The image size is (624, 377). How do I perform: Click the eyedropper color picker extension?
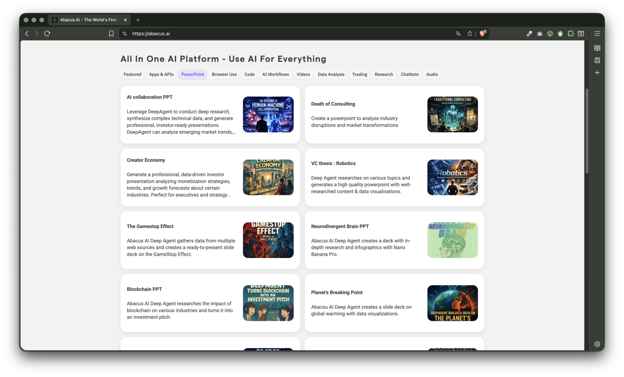[529, 34]
